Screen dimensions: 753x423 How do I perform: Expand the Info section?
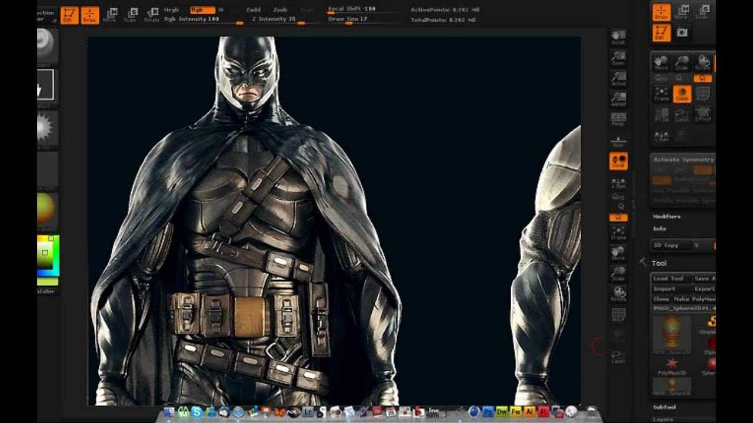(x=659, y=229)
